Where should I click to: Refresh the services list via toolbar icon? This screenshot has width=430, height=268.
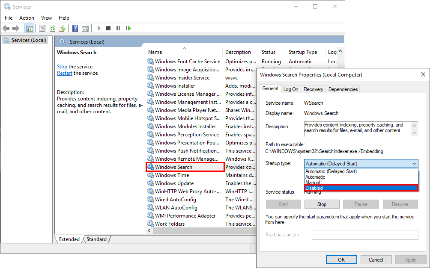[52, 28]
